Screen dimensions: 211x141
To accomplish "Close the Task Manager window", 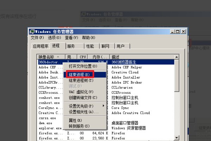I will [183, 32].
